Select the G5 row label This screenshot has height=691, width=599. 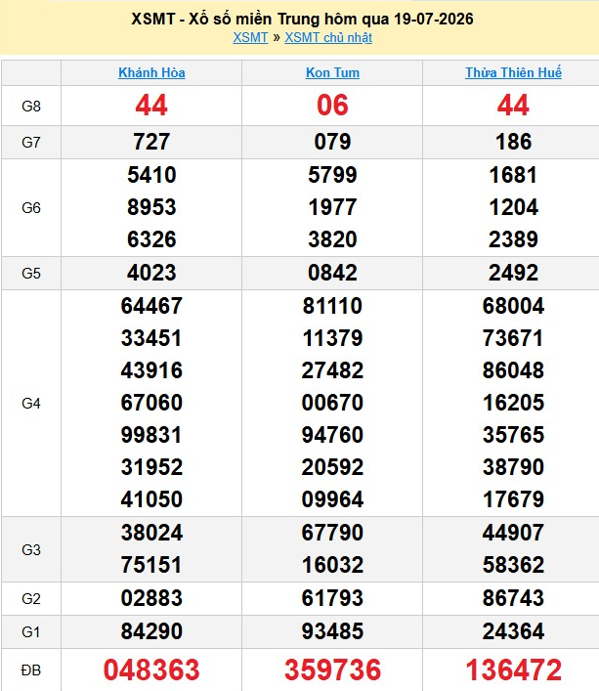(x=31, y=274)
